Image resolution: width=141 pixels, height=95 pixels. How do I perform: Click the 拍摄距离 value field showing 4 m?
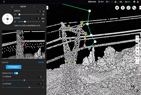(x=39, y=11)
